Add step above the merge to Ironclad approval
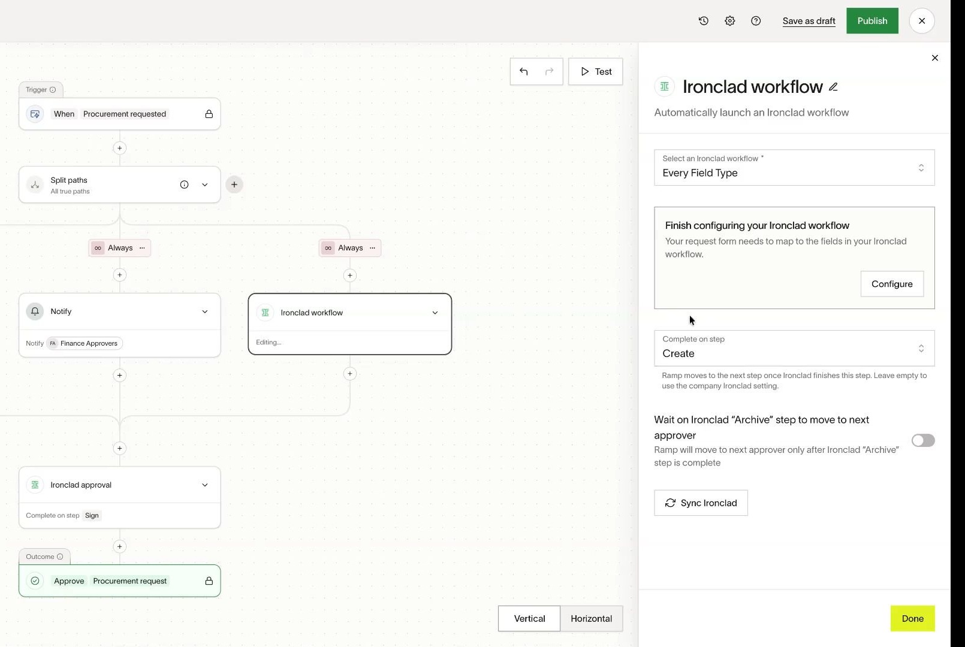 point(119,448)
